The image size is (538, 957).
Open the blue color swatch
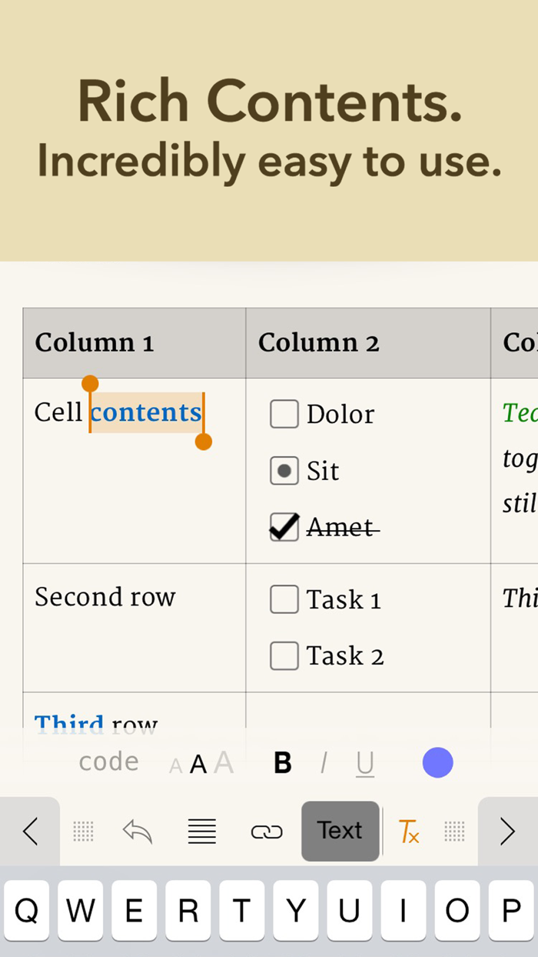point(437,762)
